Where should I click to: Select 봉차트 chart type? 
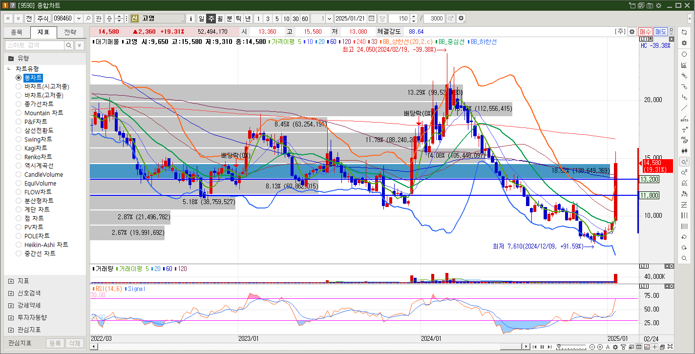pyautogui.click(x=29, y=78)
